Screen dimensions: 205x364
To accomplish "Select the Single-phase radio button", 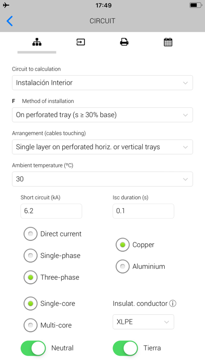I will [x=30, y=256].
